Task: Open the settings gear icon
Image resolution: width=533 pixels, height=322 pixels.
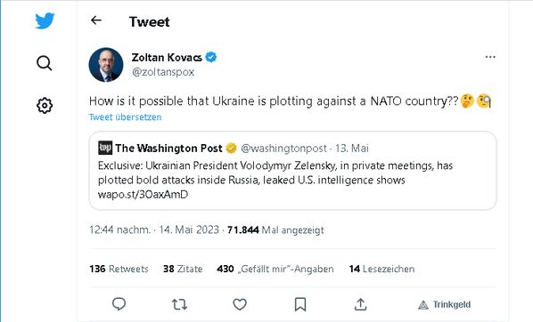Action: click(45, 106)
